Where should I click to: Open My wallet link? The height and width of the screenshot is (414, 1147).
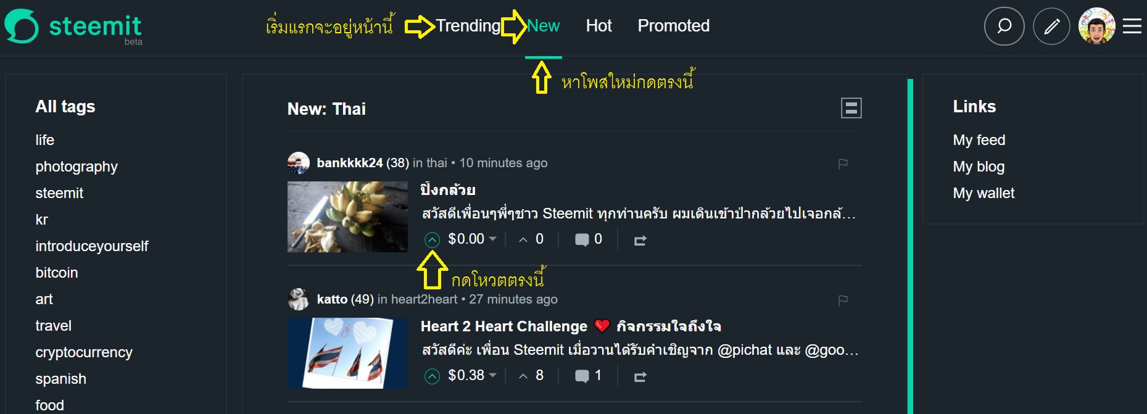tap(983, 193)
